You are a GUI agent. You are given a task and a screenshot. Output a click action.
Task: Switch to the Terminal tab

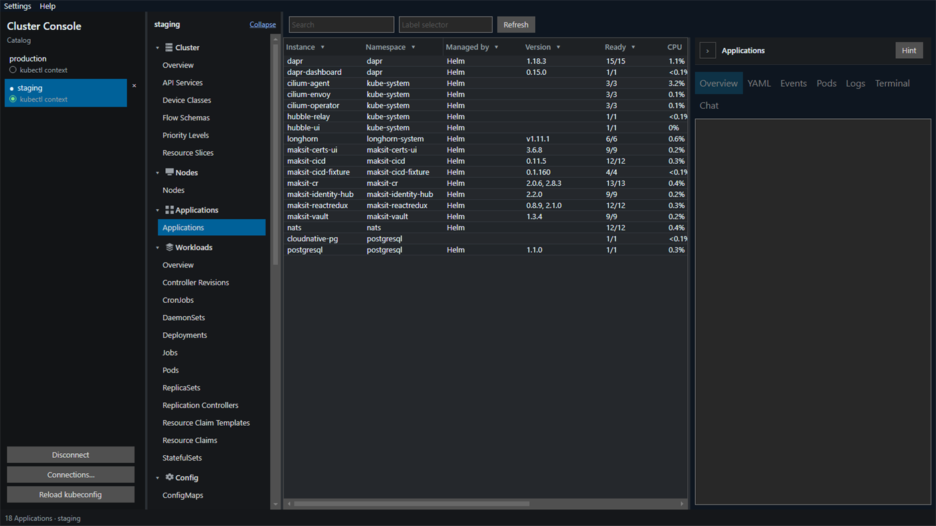point(893,84)
